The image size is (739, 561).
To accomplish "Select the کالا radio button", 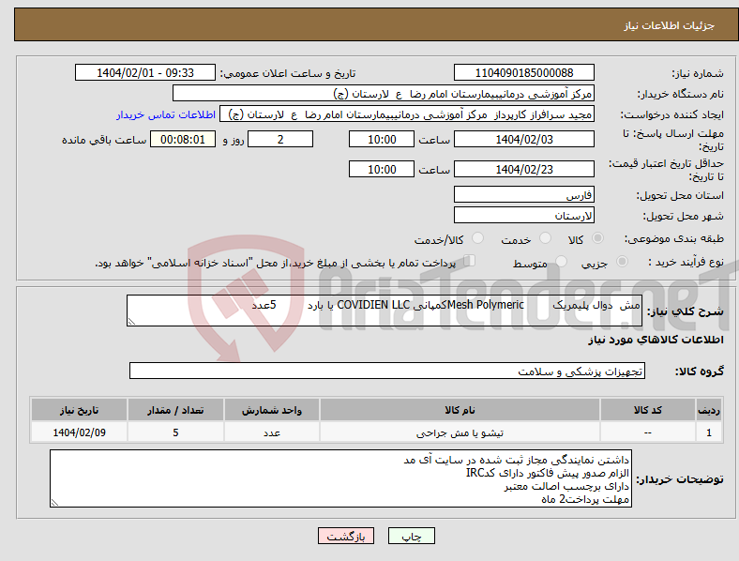I will (x=597, y=238).
